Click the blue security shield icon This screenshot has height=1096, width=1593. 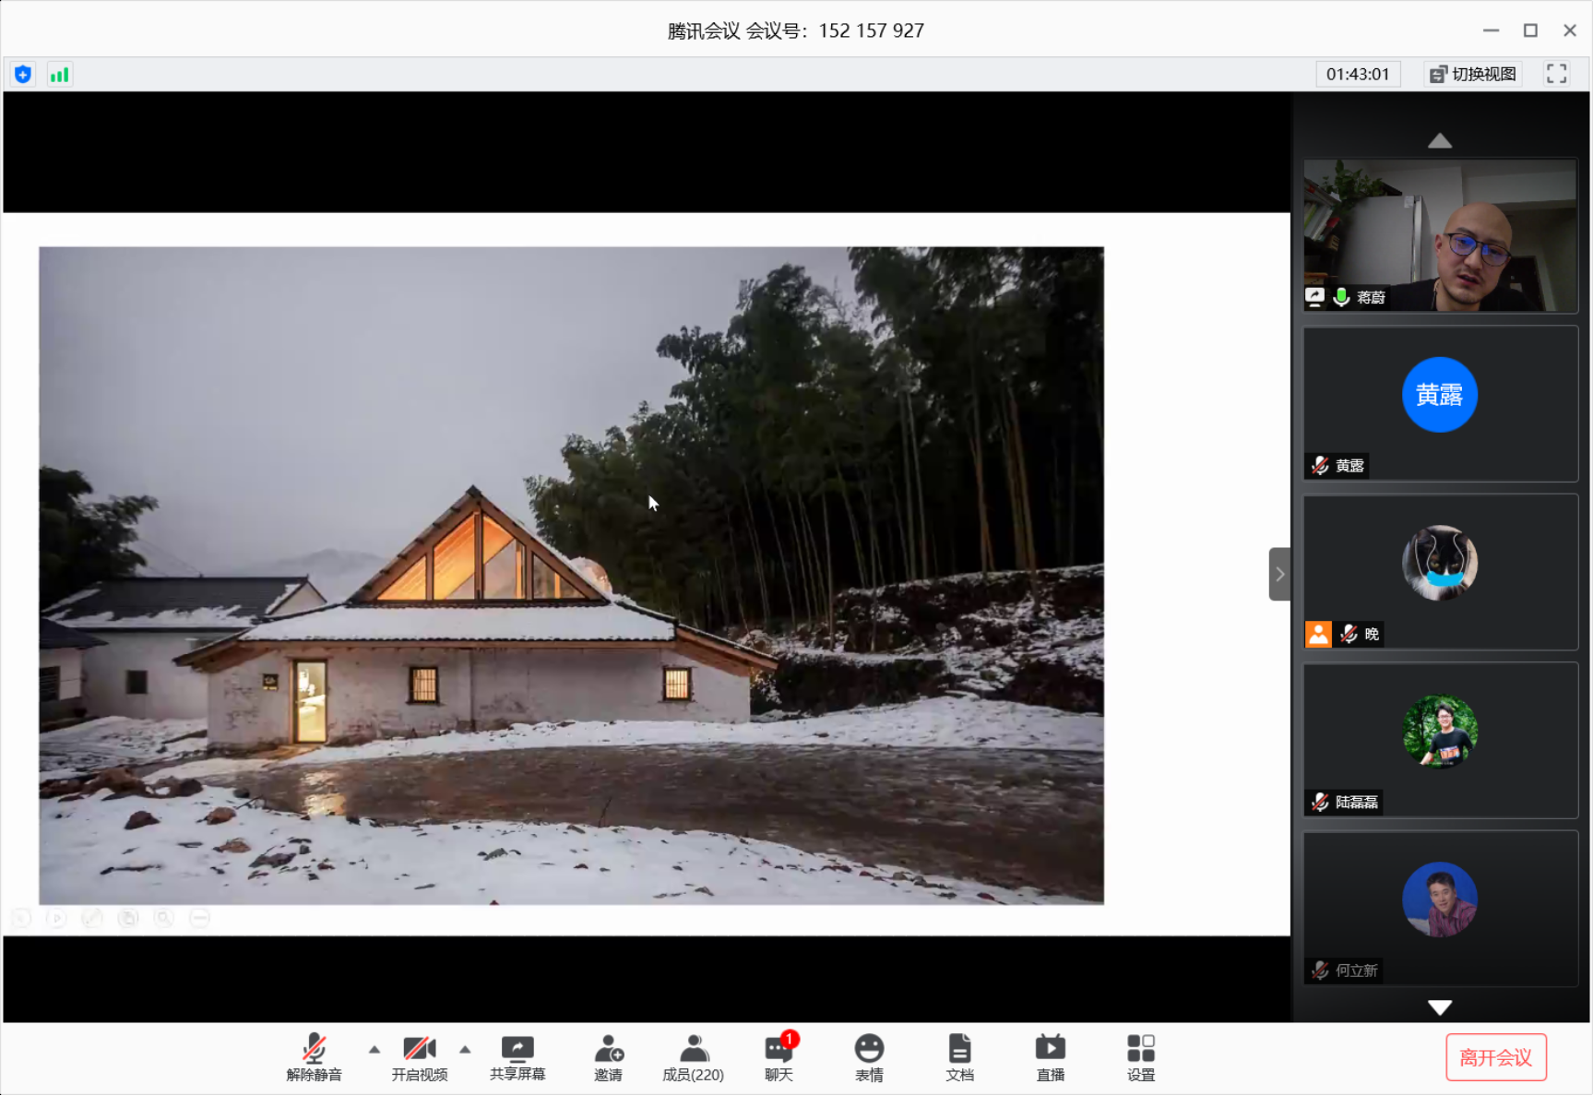pyautogui.click(x=23, y=75)
